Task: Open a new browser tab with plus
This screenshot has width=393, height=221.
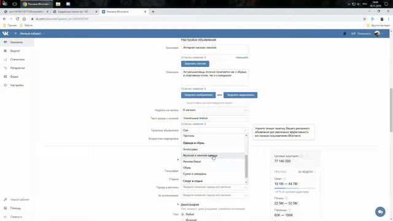Action: coord(153,12)
